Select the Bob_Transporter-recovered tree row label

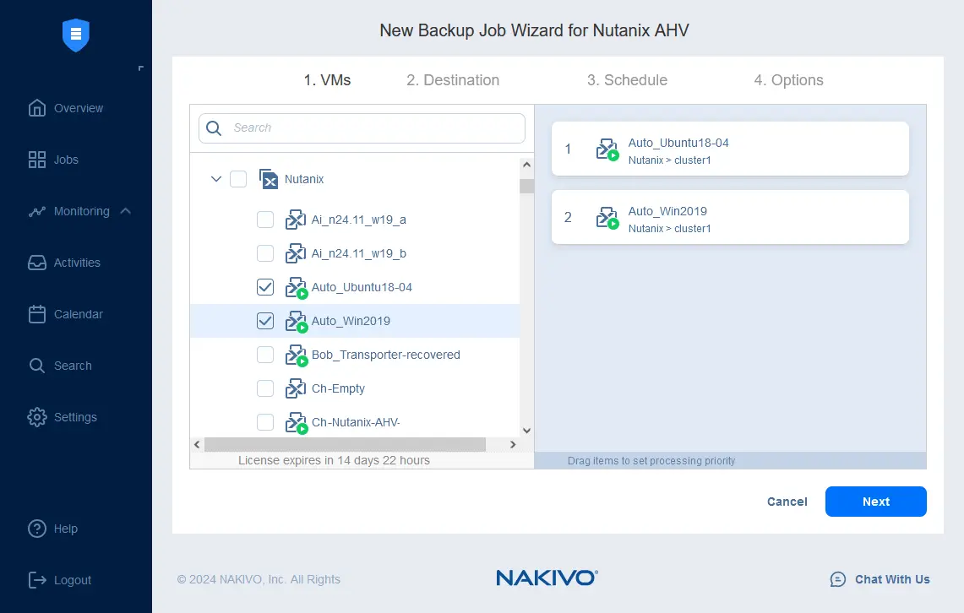click(x=385, y=355)
